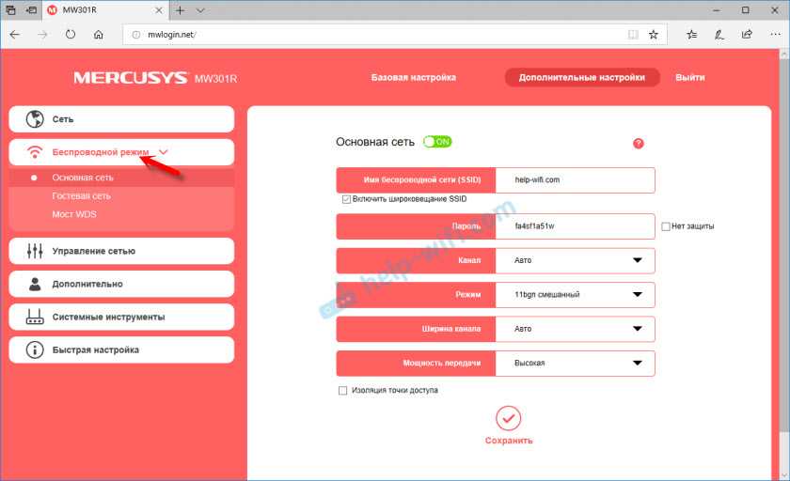This screenshot has height=481, width=790.
Task: Select Гостевая сеть in the sidebar
Action: 81,196
